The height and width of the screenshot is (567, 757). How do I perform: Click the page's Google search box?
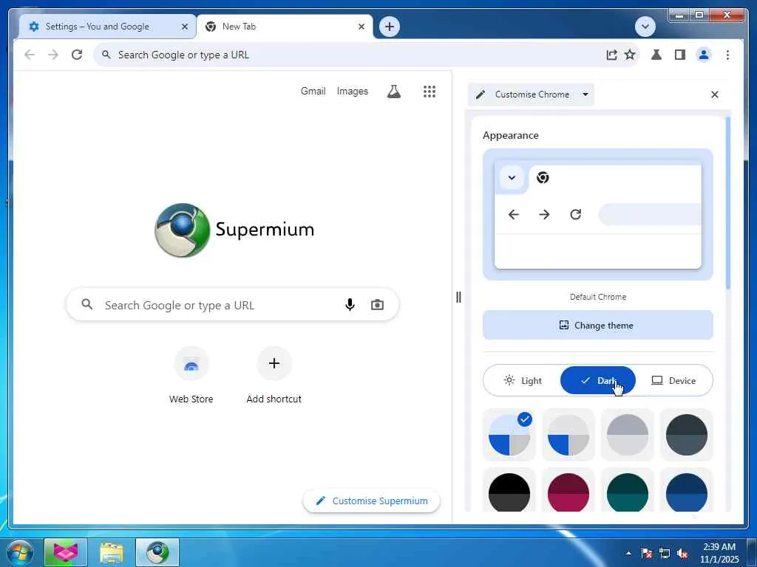[x=231, y=305]
